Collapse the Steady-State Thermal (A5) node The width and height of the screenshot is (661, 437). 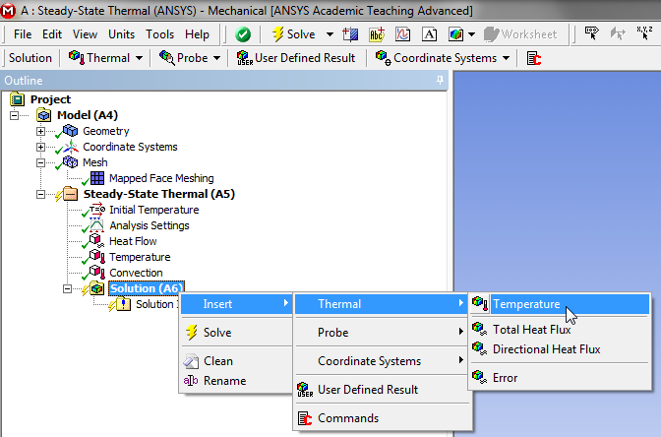point(40,194)
